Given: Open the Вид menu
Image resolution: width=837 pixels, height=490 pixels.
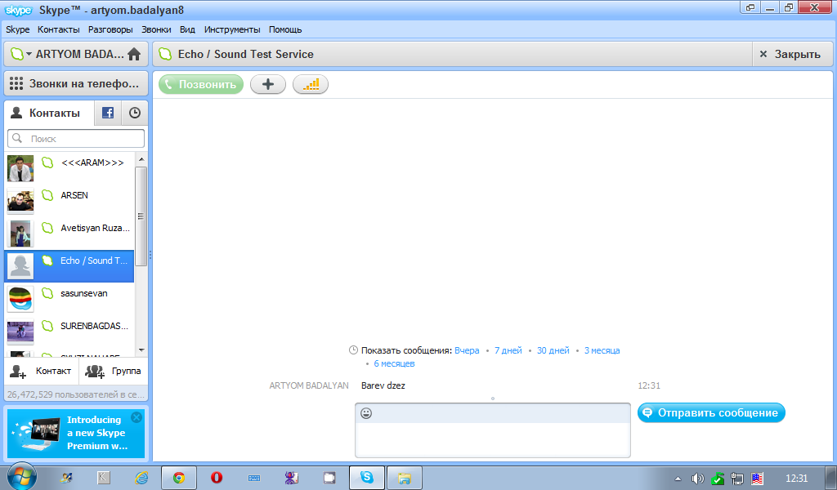Looking at the screenshot, I should [187, 29].
